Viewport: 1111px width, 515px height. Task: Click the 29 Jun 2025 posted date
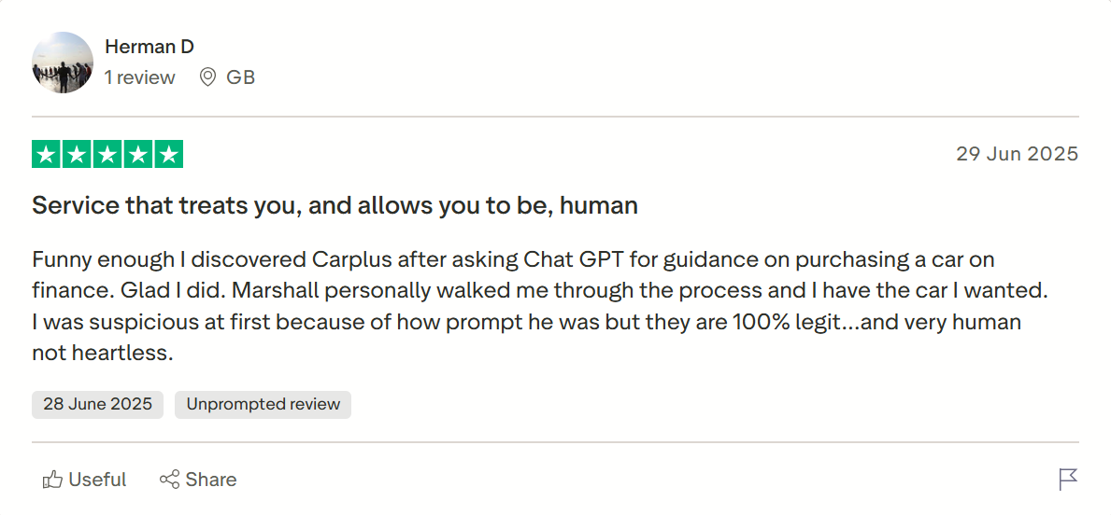point(1017,154)
